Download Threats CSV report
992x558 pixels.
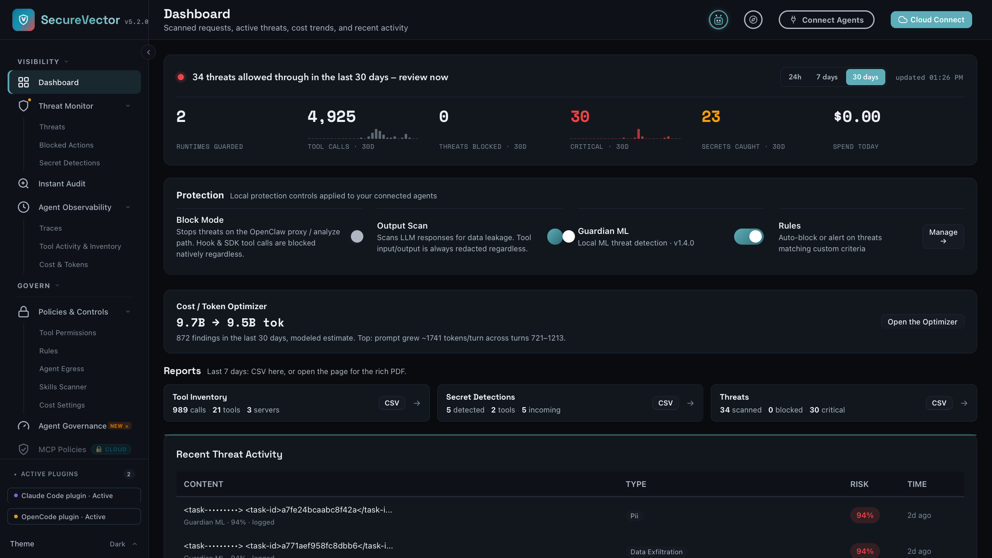[939, 403]
